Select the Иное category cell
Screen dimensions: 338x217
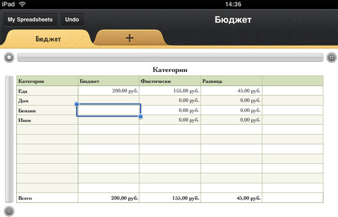coord(47,120)
